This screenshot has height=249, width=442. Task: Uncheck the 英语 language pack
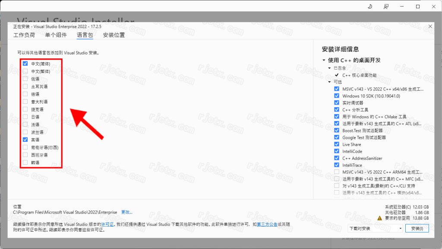(25, 140)
